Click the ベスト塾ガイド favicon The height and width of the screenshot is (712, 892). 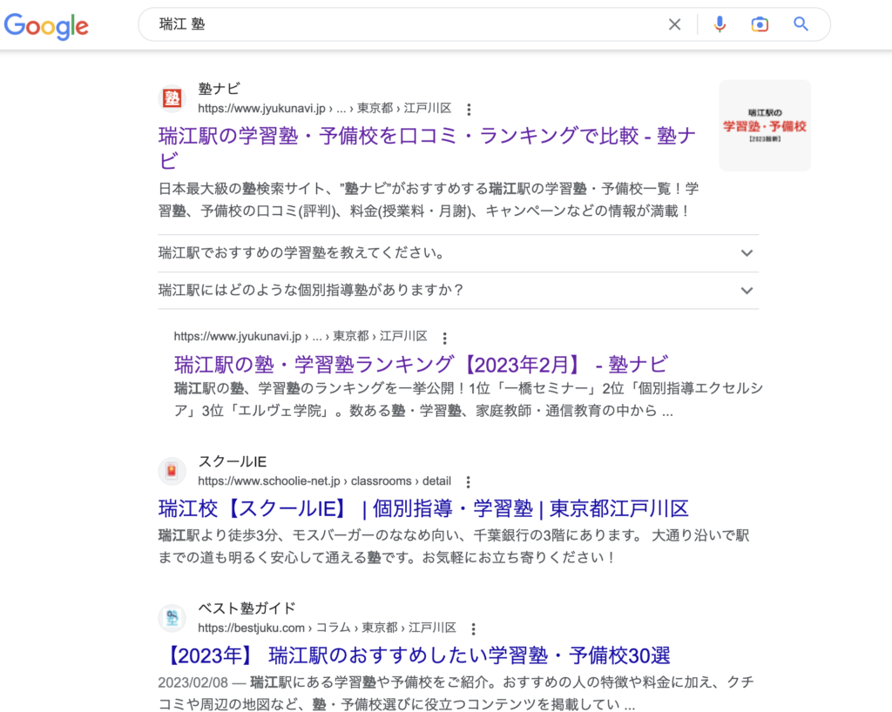(x=172, y=618)
